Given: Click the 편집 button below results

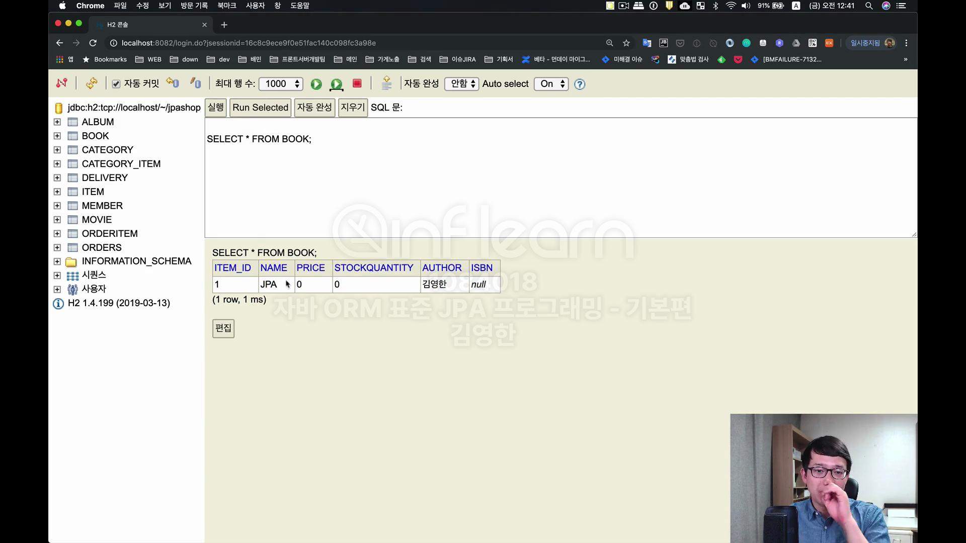Looking at the screenshot, I should coord(223,328).
